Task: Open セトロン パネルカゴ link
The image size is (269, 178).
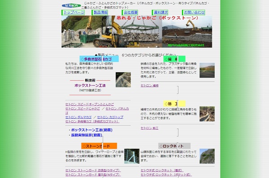Action: pyautogui.click(x=117, y=108)
